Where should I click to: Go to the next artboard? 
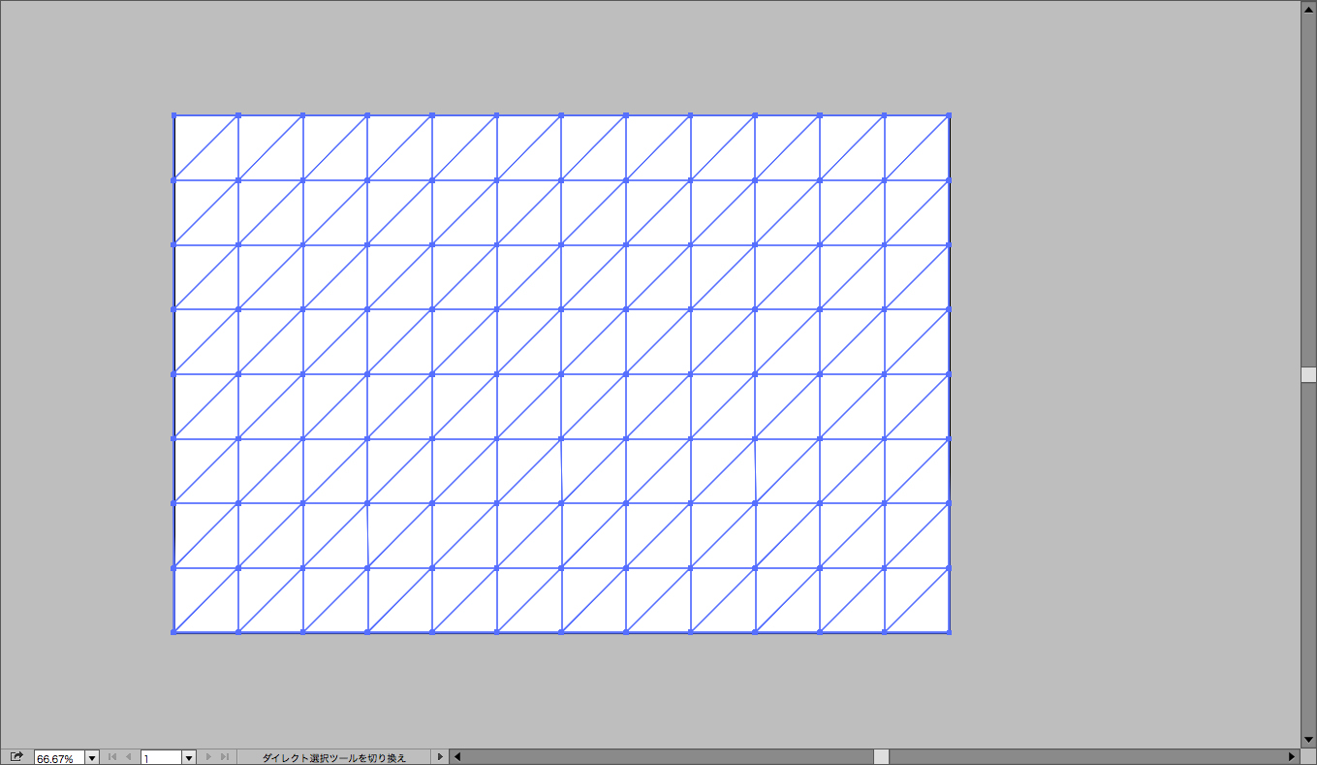click(x=208, y=756)
